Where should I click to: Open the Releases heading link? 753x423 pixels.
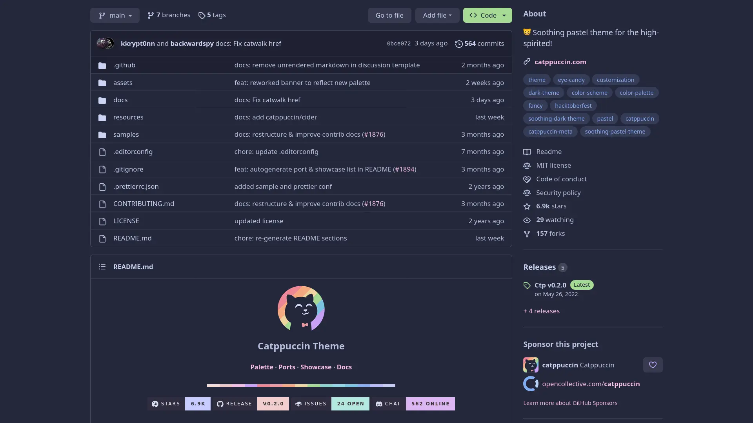pyautogui.click(x=539, y=267)
